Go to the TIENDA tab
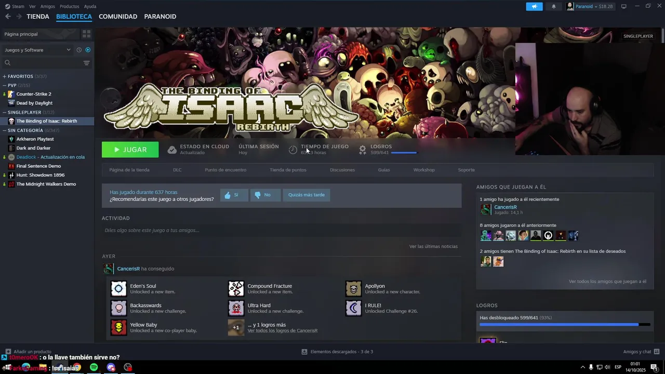665x374 pixels. click(x=38, y=17)
